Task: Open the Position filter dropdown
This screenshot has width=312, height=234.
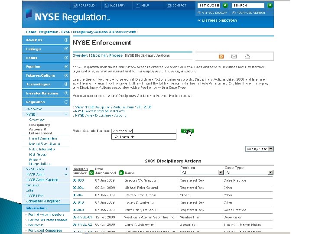Action: 202,172
